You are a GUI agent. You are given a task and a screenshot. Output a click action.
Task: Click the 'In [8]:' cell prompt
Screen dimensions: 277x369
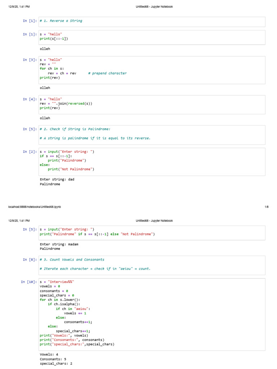[x=30, y=259]
